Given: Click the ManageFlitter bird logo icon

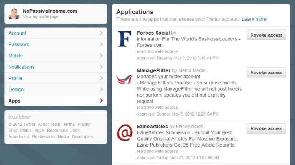Looking at the screenshot, I should pos(124,79).
